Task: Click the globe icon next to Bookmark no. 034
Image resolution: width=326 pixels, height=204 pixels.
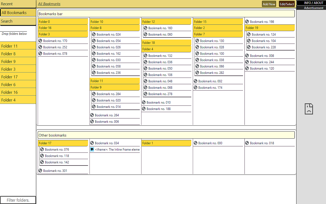Action: point(92,143)
